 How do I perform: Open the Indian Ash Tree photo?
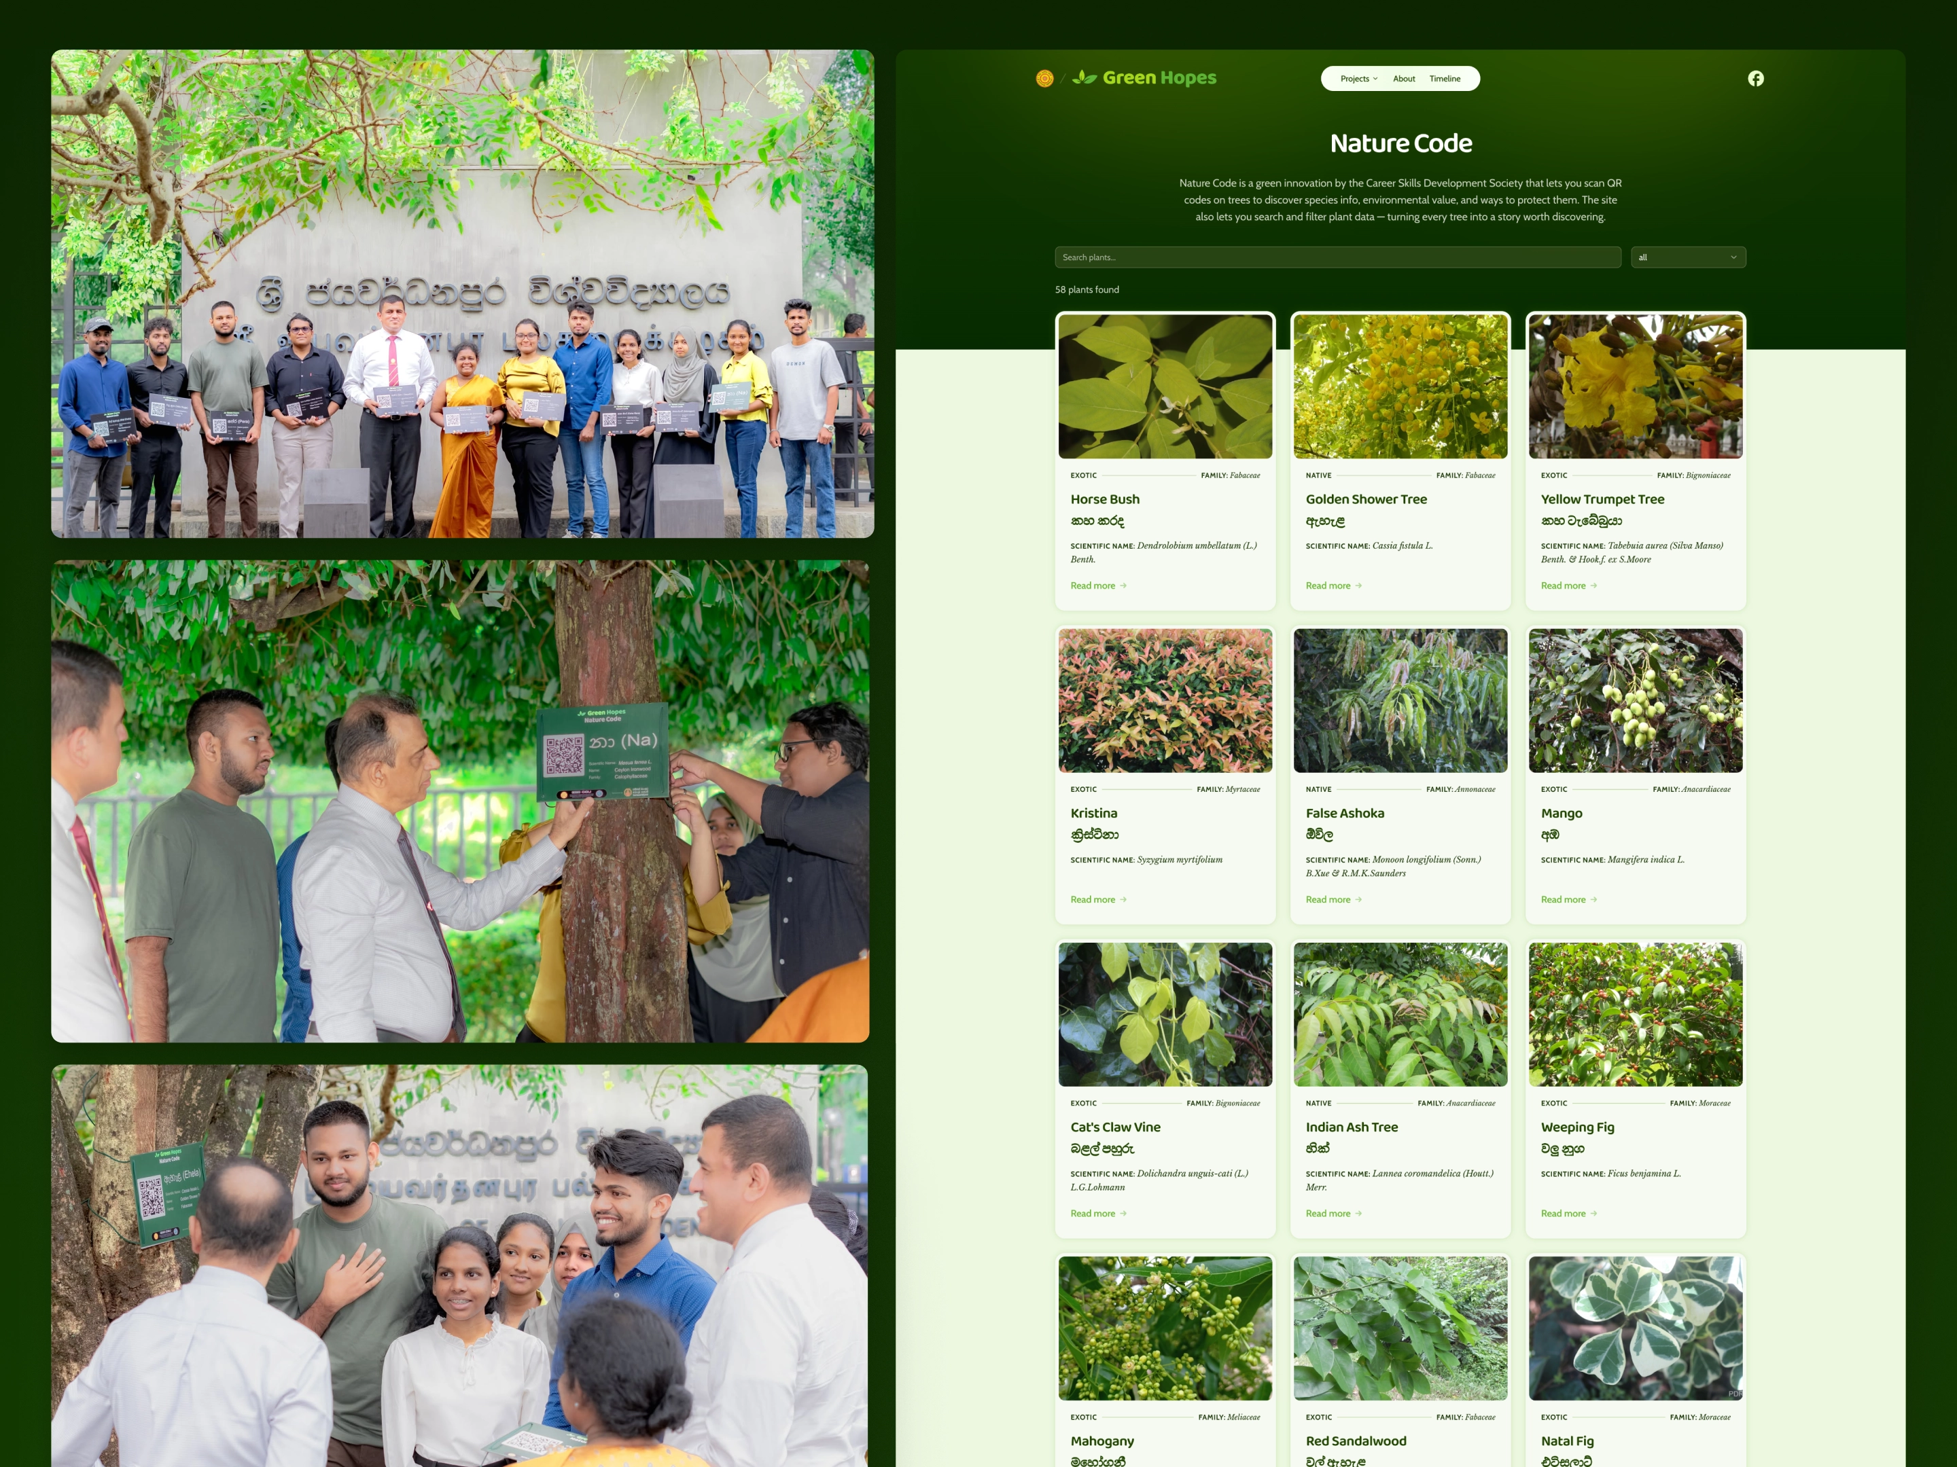1400,1014
